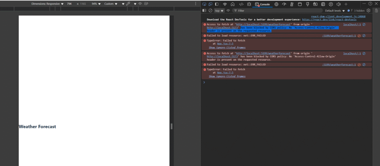Viewport: 380px width, 166px height.
Task: Toggle the console sidebar panel
Action: click(x=204, y=11)
